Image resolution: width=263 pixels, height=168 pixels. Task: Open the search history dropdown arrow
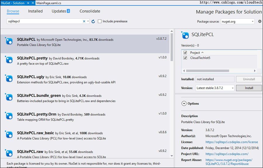pyautogui.click(x=88, y=21)
